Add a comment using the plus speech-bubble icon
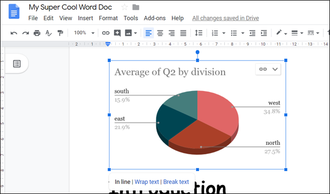Image resolution: width=330 pixels, height=194 pixels. (x=117, y=33)
